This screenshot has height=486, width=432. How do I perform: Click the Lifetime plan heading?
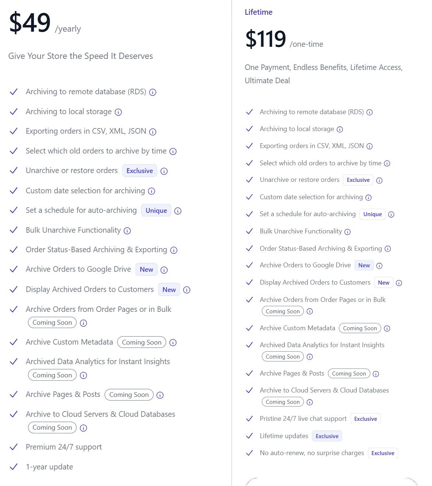click(x=259, y=12)
